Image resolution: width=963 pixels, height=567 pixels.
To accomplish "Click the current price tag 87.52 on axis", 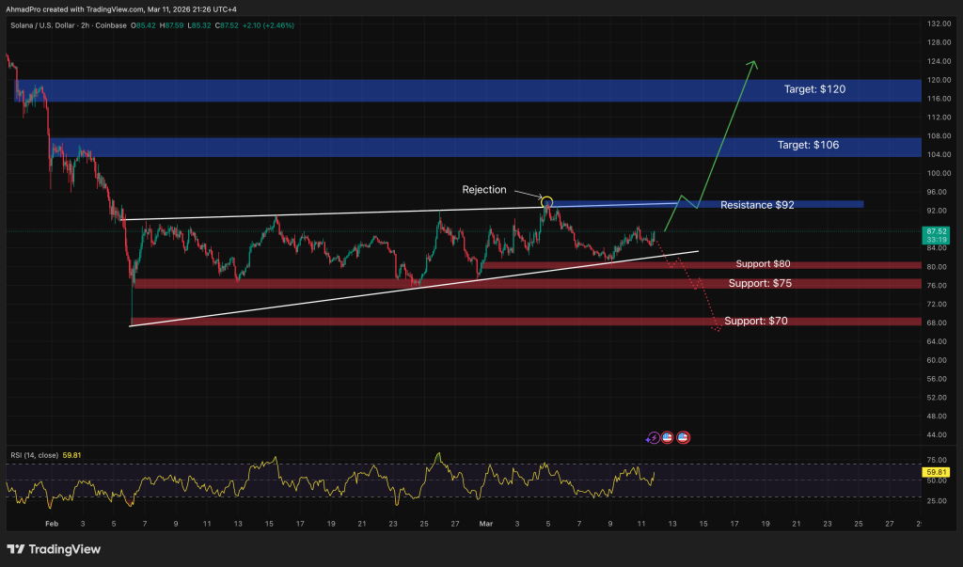I will click(x=936, y=230).
